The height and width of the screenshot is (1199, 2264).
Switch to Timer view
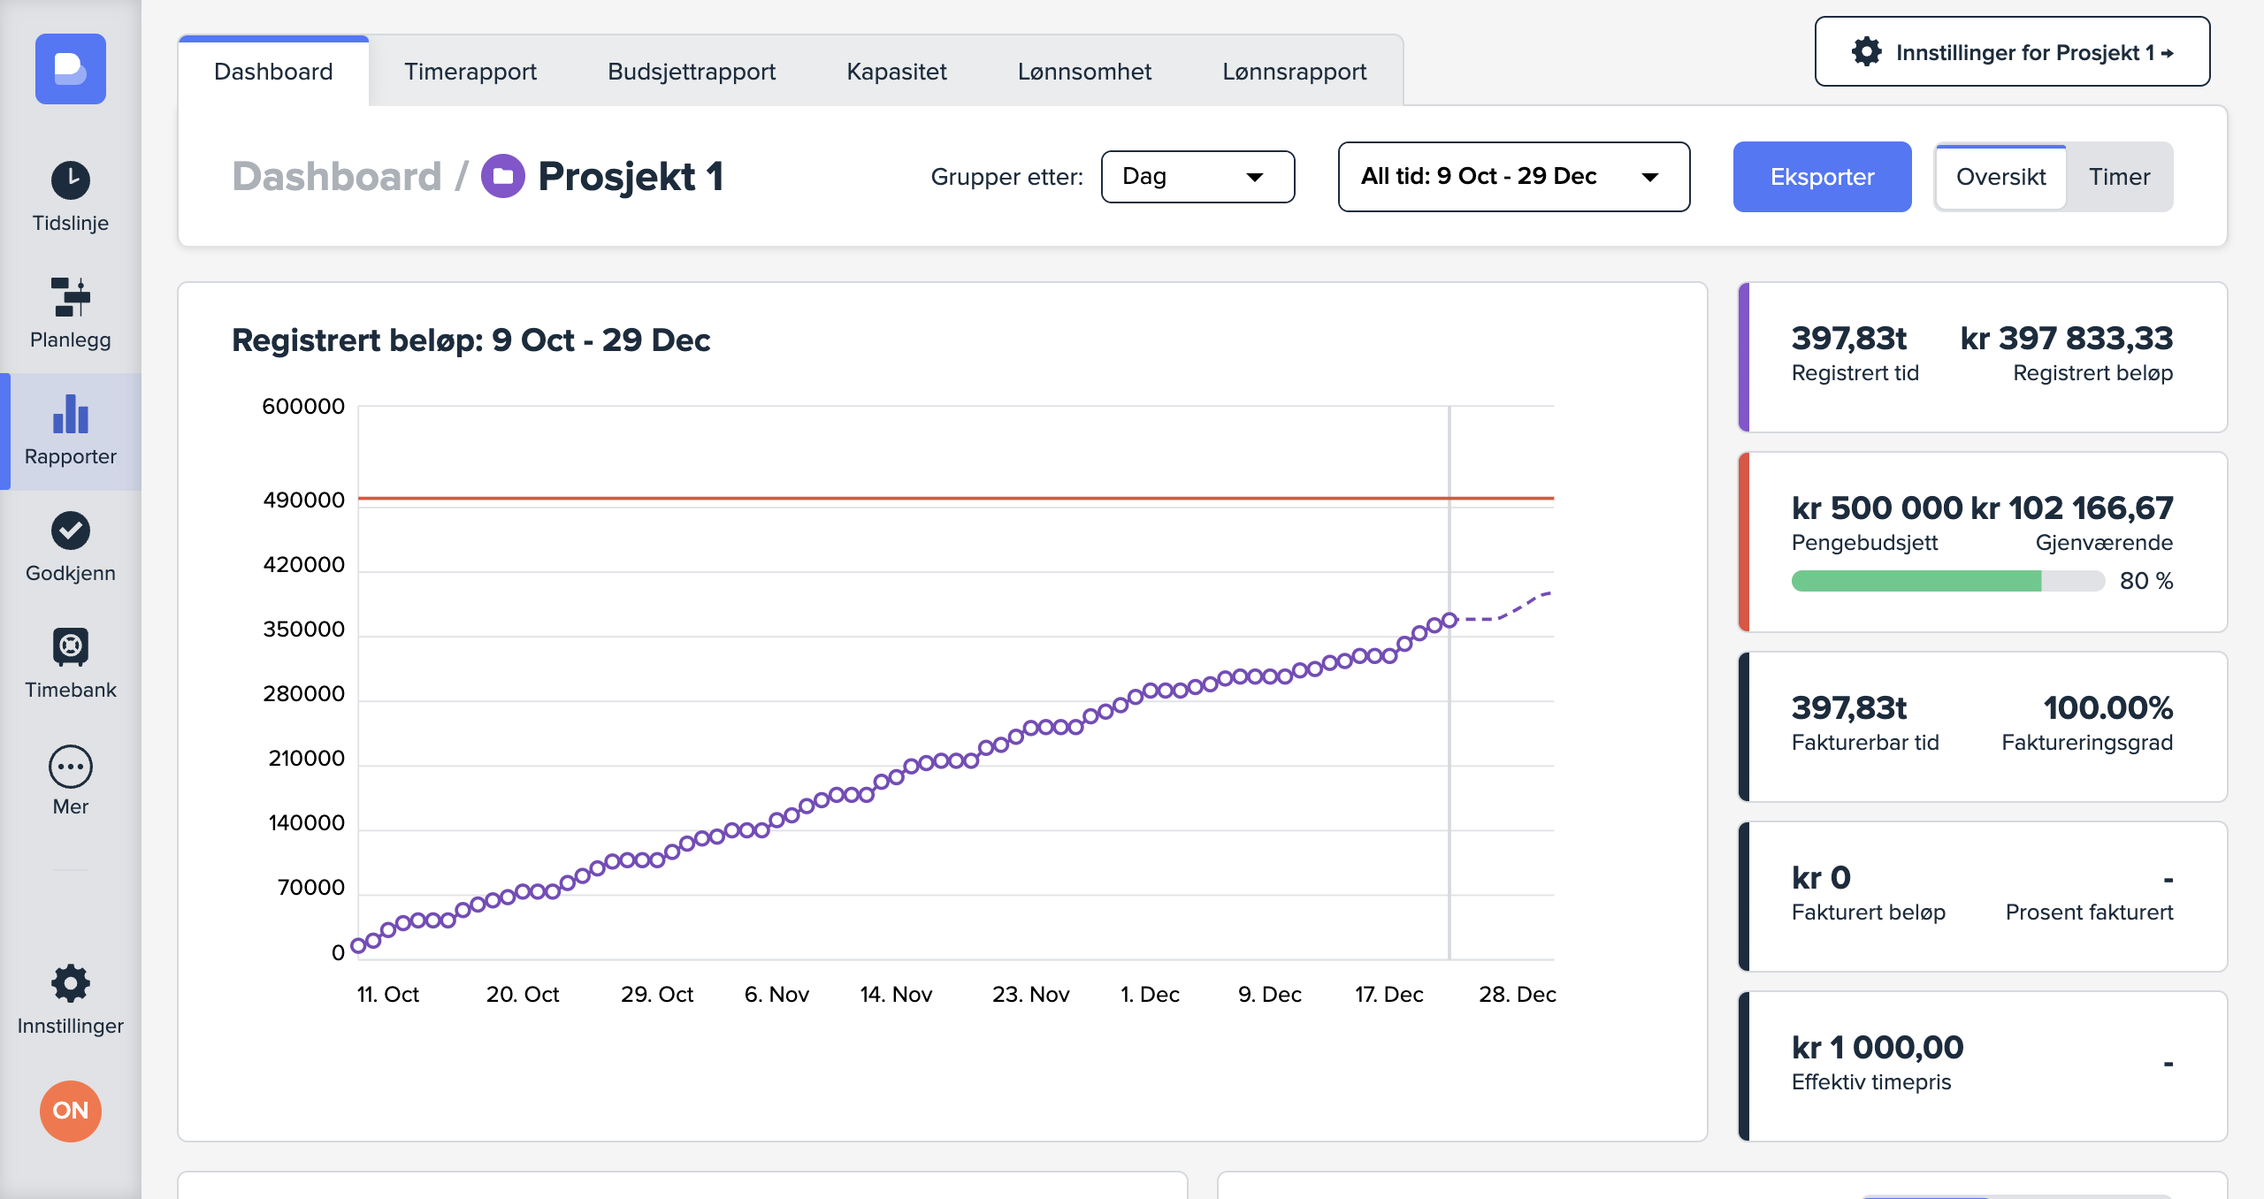(x=2119, y=177)
